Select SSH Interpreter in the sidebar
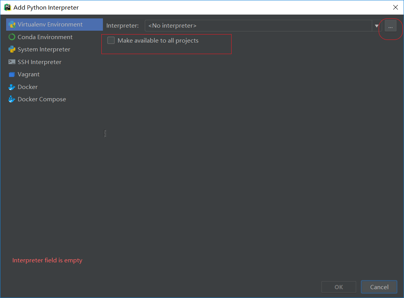The width and height of the screenshot is (404, 298). pos(55,62)
